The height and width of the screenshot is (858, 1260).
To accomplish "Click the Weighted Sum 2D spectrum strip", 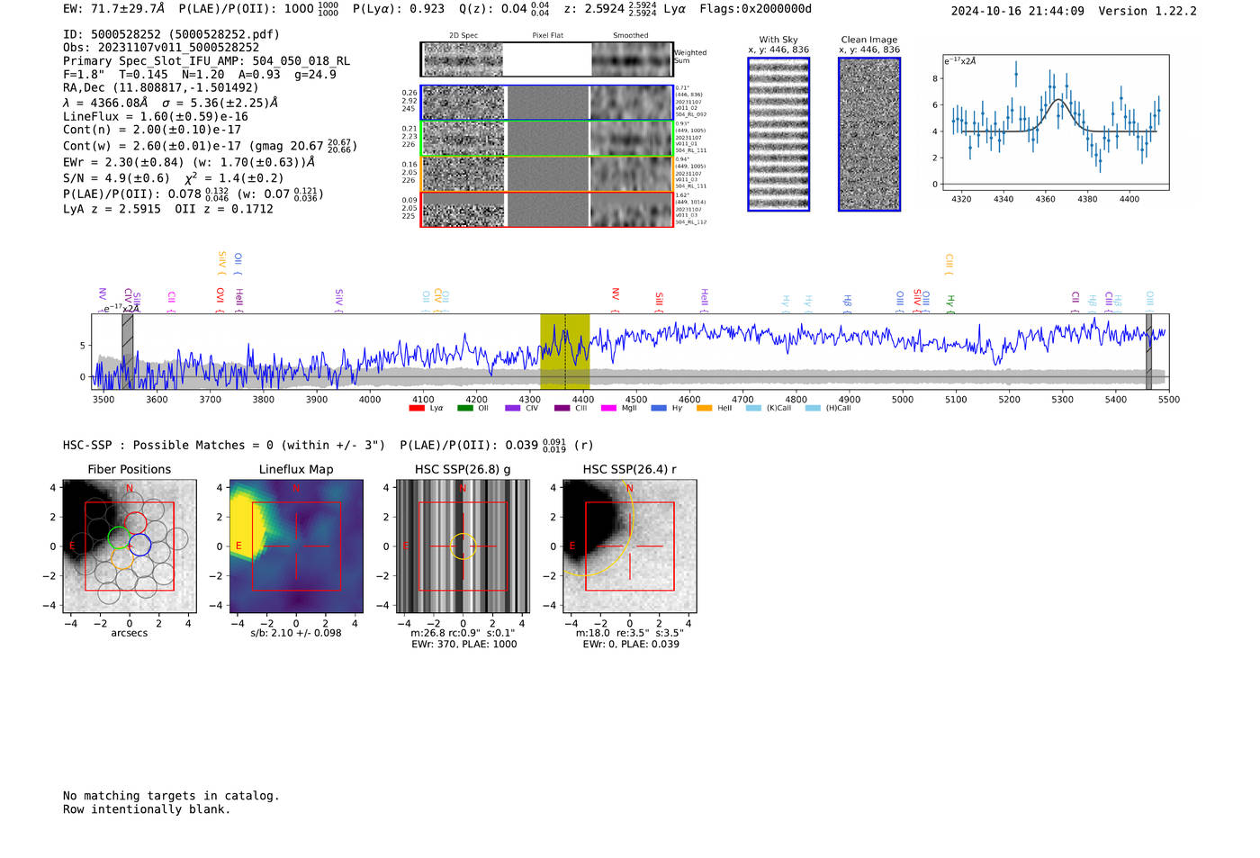I will point(547,59).
